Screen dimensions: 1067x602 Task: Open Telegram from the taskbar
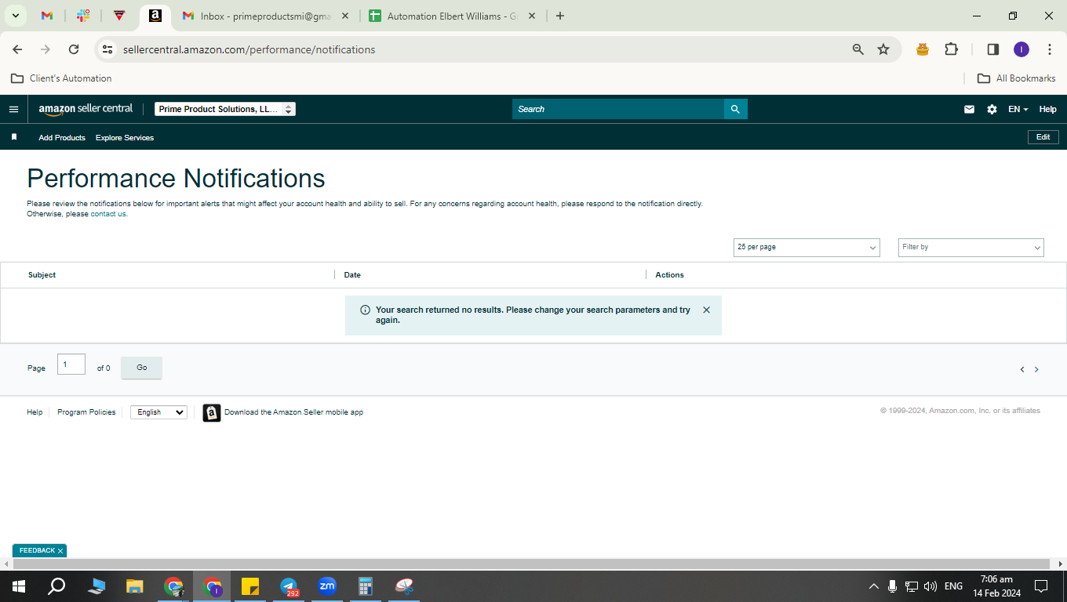coord(289,586)
